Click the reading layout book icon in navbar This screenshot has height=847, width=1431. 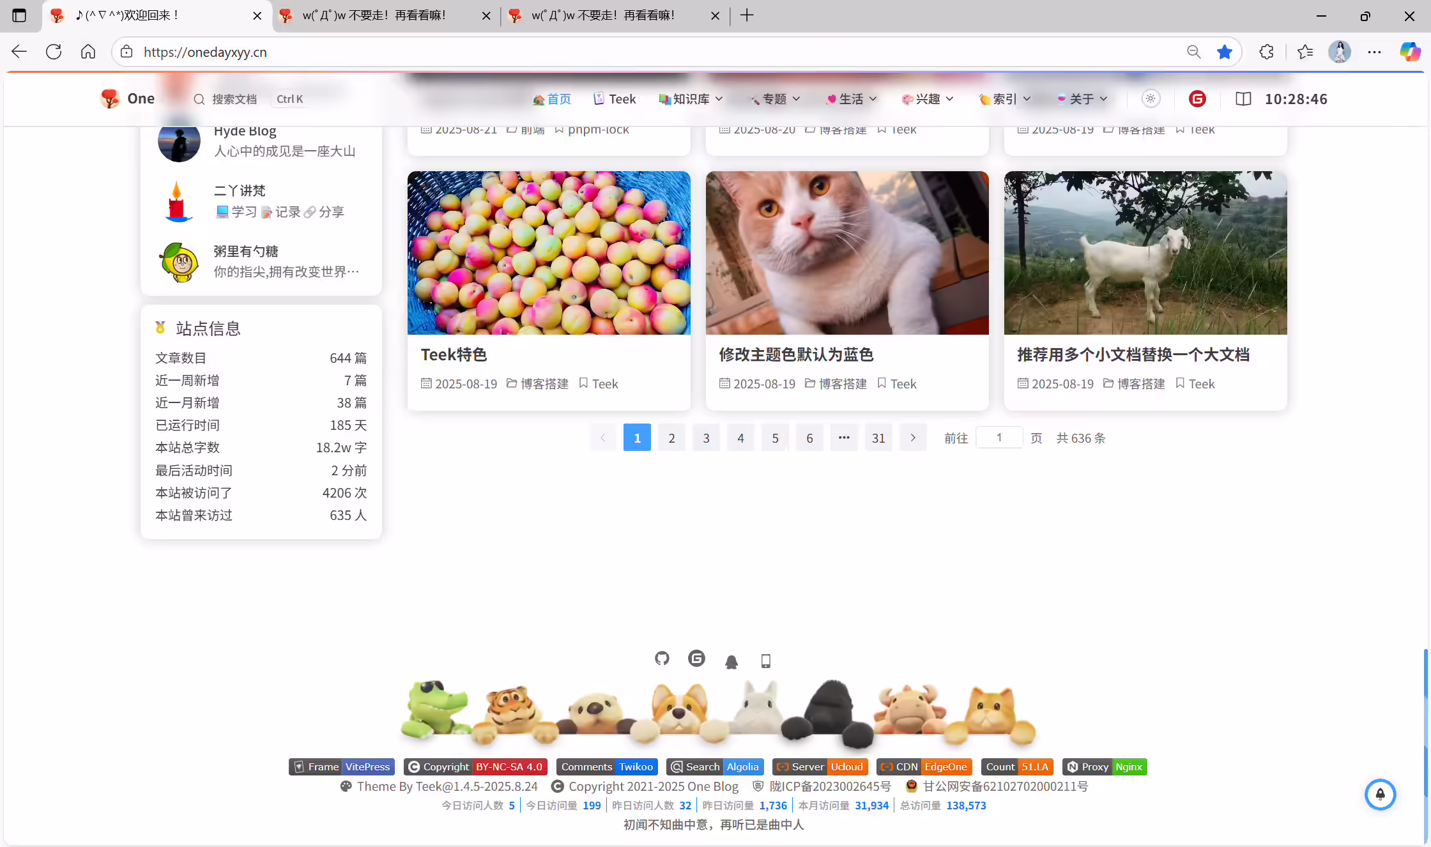point(1243,99)
